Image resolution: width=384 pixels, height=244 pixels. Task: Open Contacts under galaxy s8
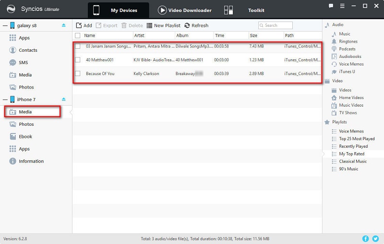[23, 50]
